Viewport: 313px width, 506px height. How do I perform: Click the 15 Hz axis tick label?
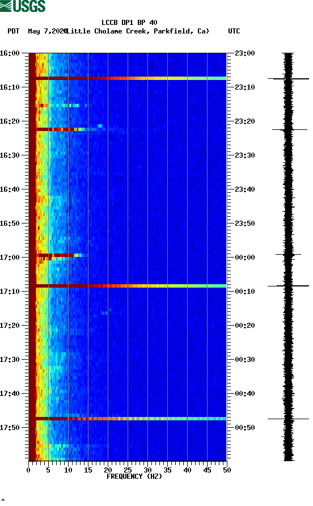coord(88,470)
